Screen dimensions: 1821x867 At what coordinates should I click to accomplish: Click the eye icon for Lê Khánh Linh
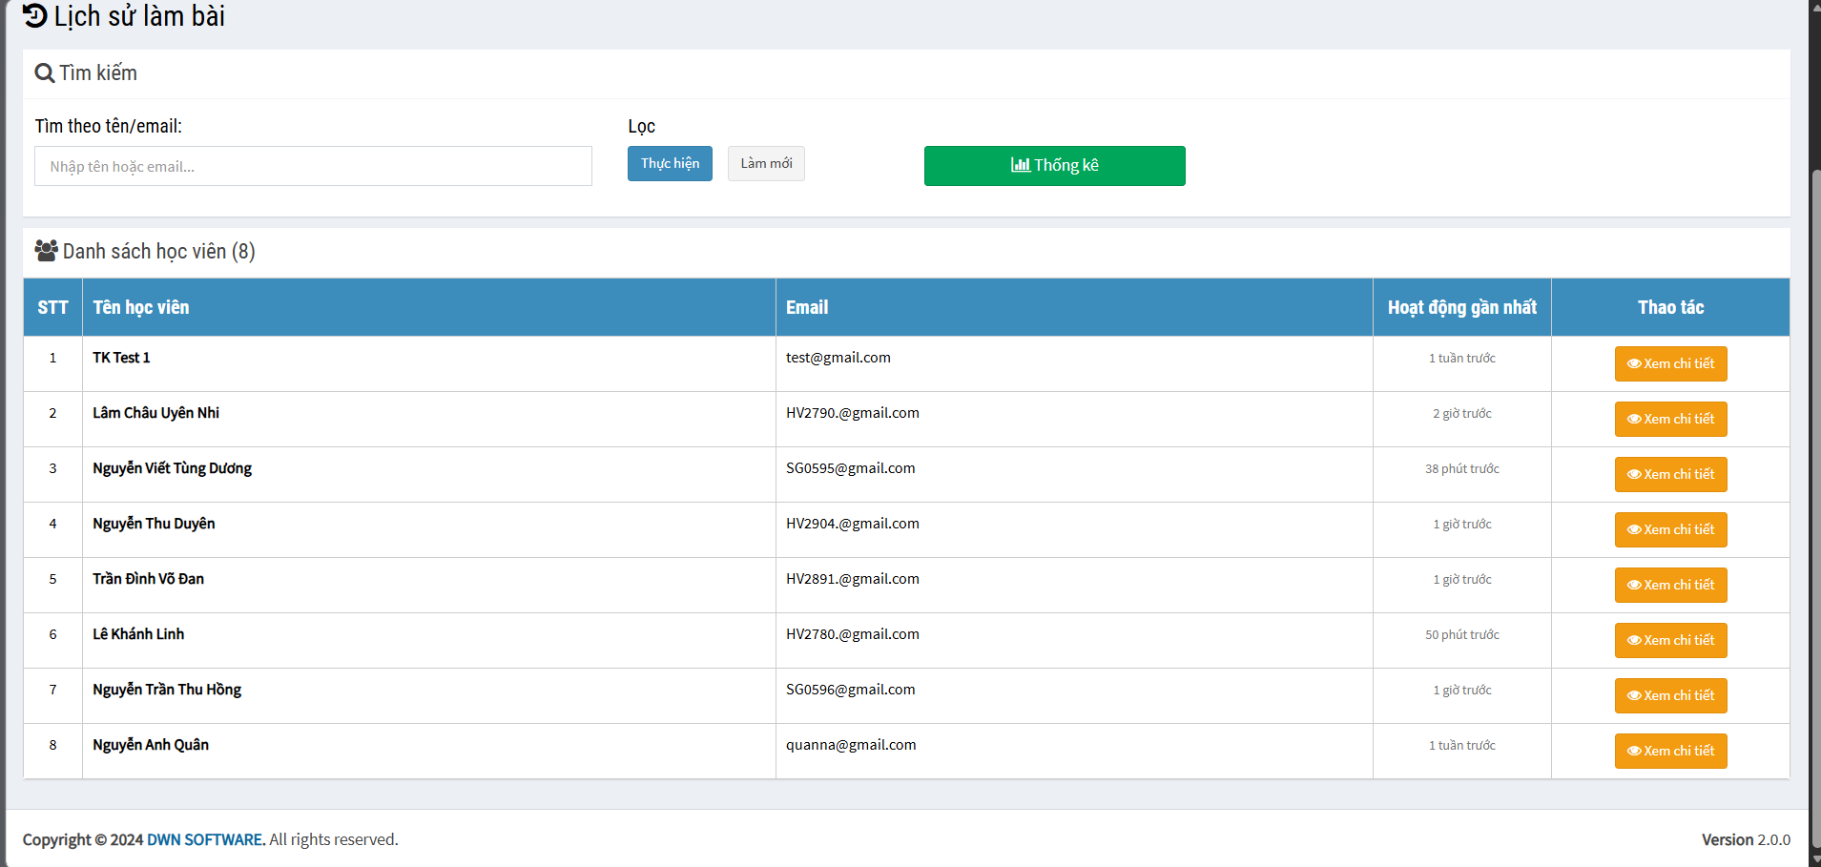tap(1634, 640)
